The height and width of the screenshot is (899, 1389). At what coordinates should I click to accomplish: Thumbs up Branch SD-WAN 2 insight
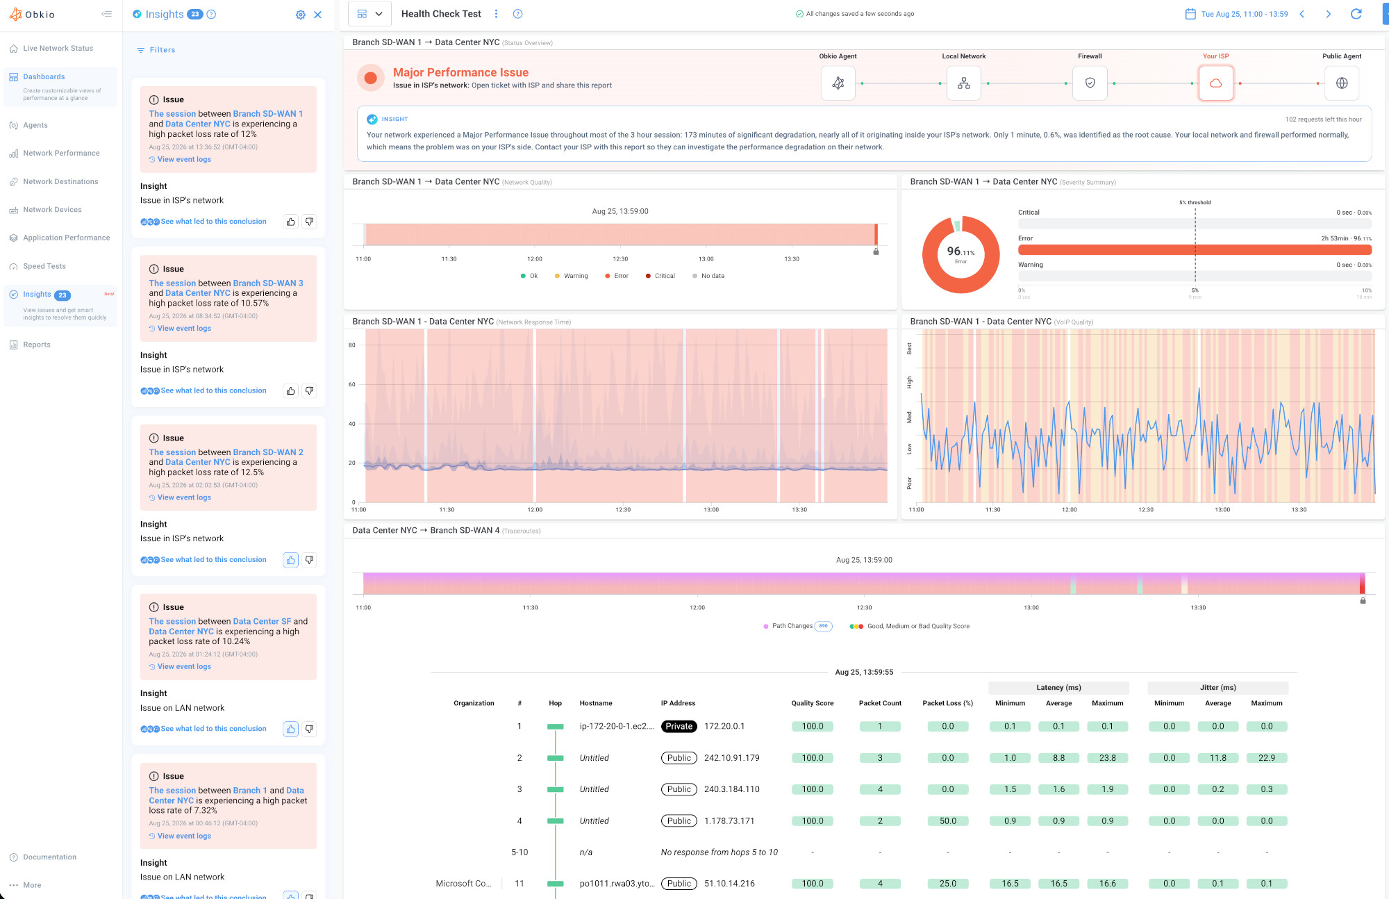[x=291, y=560]
